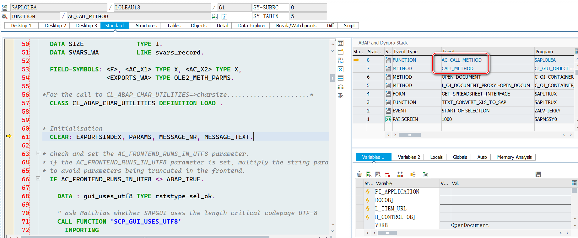Click the SY-SUBRC value field

[x=308, y=8]
